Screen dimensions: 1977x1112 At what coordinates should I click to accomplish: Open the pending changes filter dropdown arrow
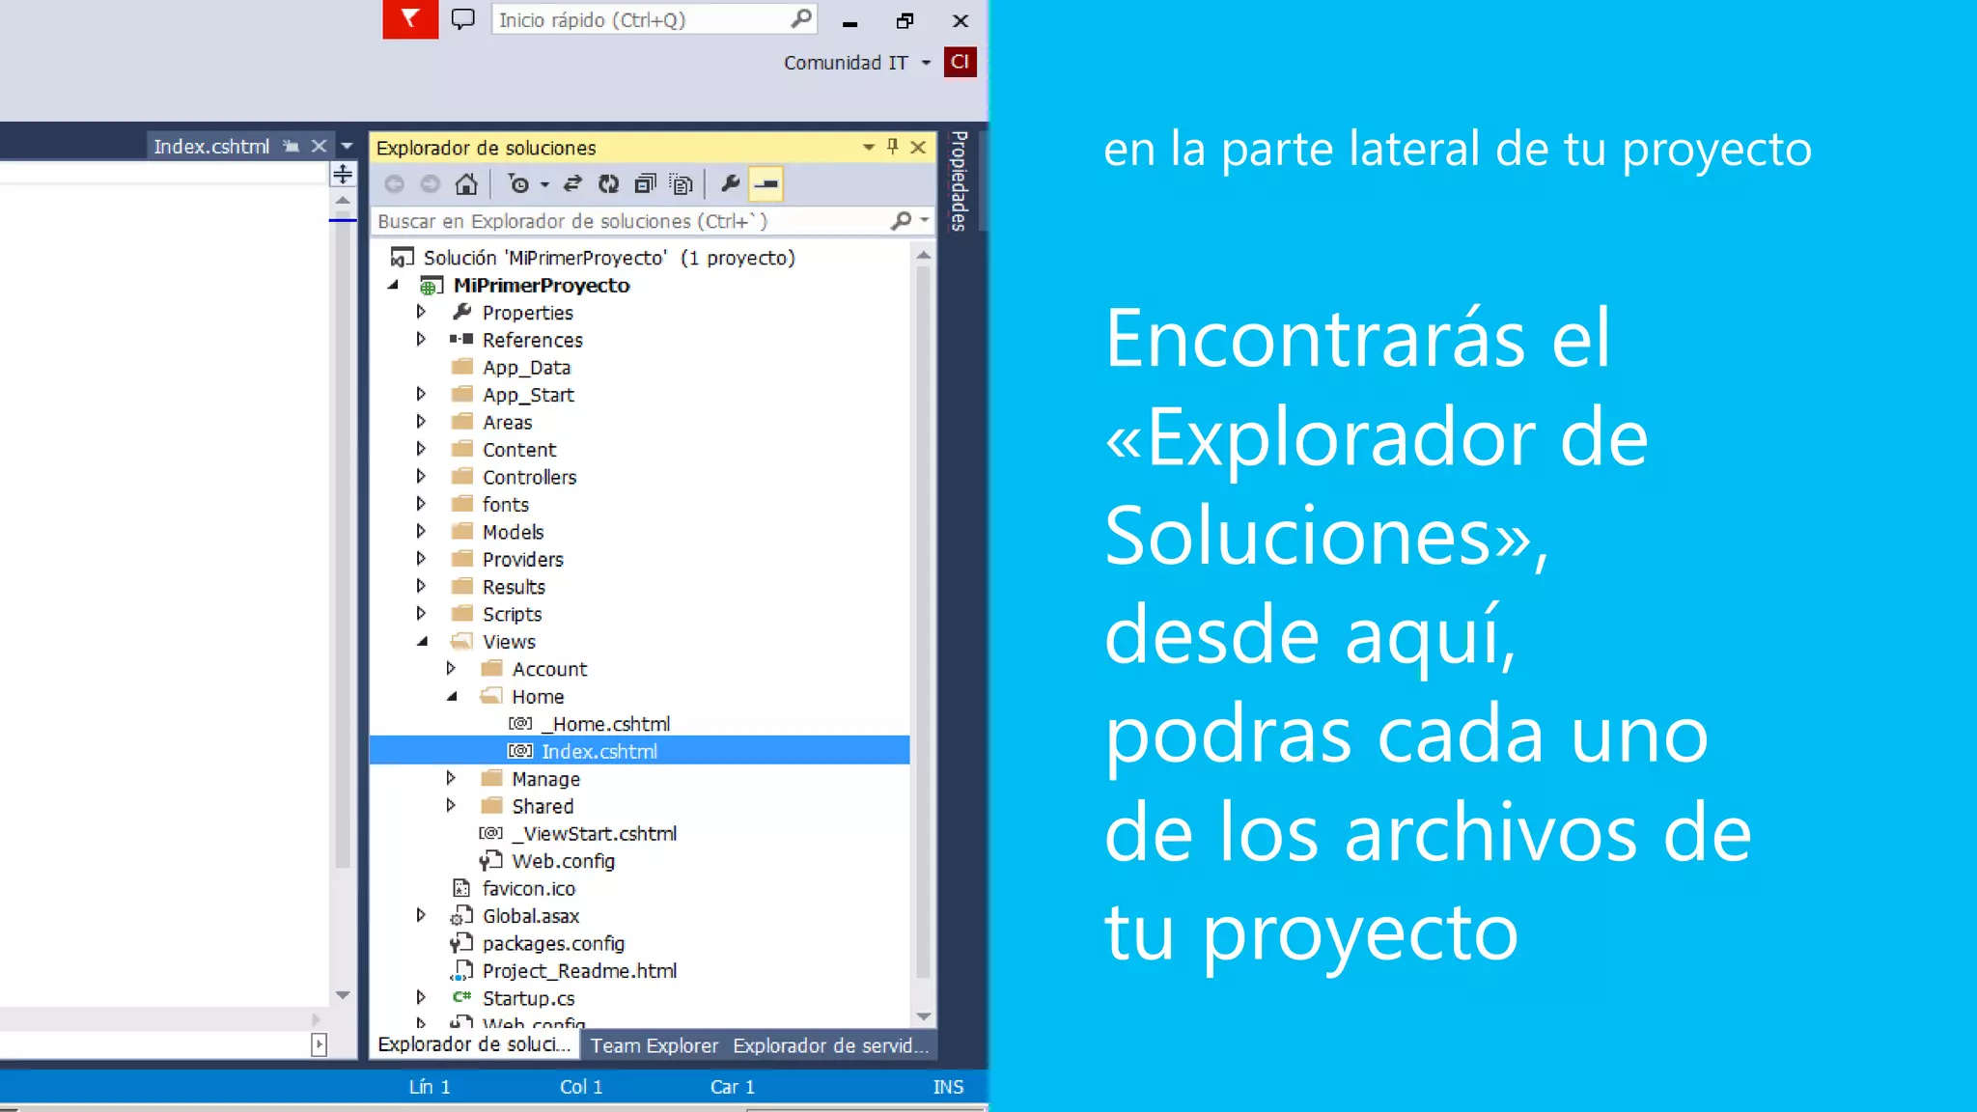(544, 184)
